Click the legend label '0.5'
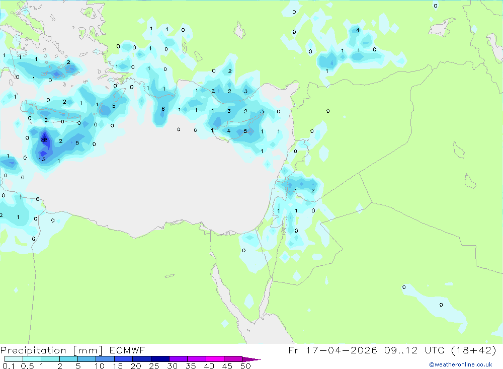 pos(27,366)
